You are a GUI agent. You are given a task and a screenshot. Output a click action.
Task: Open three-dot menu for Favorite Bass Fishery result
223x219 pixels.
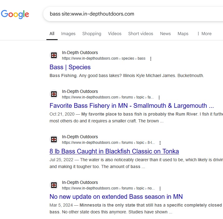click(x=159, y=98)
